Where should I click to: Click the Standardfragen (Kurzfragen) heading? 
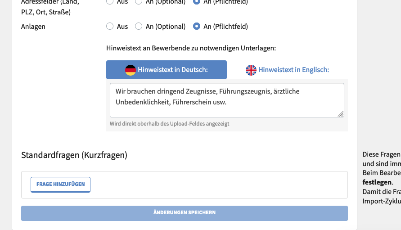point(74,155)
